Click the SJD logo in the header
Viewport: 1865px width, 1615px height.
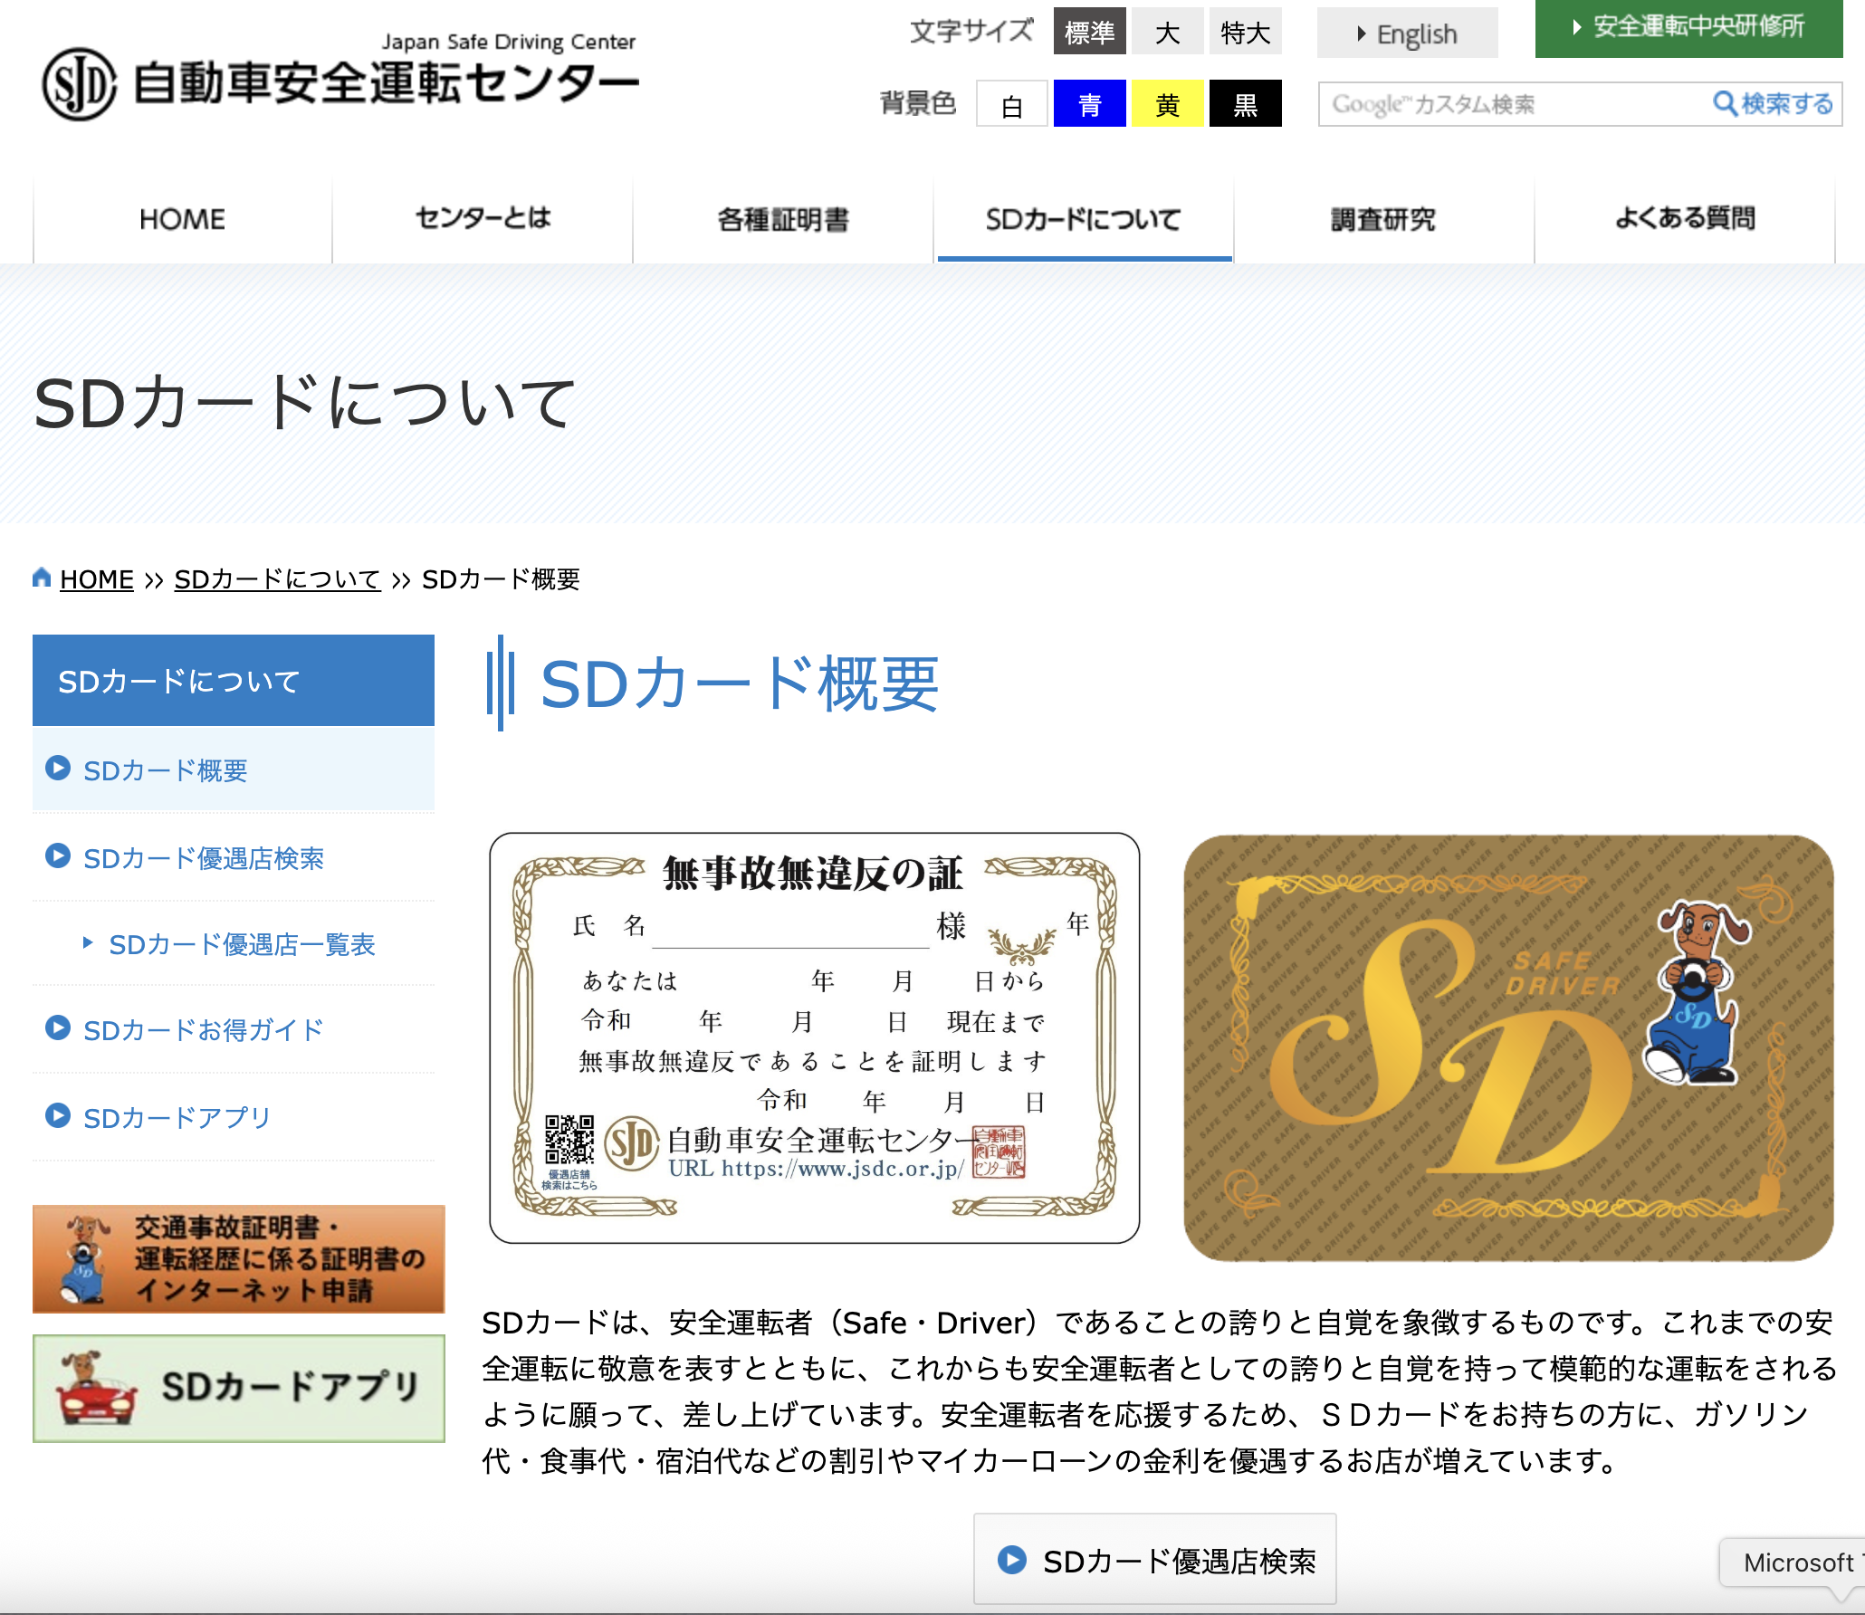click(80, 83)
